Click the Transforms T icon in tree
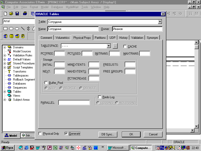This screenshot has height=151, width=201. (9, 71)
